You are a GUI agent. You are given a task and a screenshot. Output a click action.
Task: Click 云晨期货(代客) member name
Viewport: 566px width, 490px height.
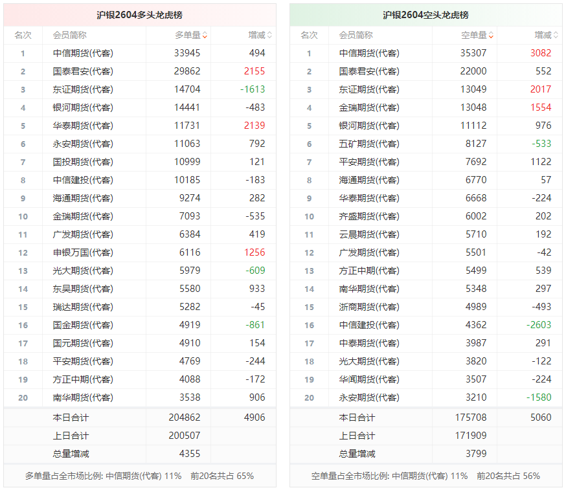point(369,234)
